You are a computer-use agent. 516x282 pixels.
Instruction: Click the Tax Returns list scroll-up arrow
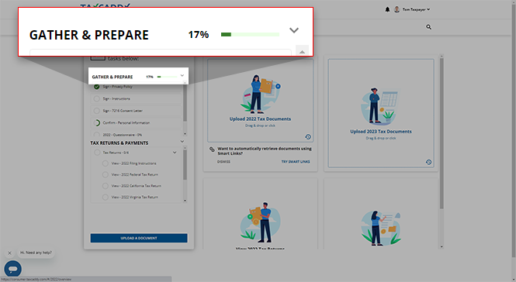click(185, 148)
